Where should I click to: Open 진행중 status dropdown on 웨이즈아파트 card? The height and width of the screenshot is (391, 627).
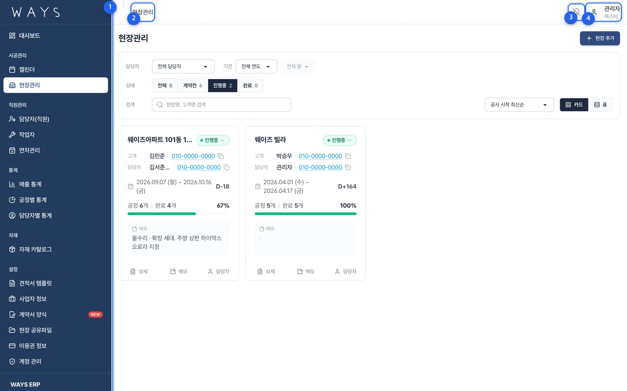pos(212,140)
